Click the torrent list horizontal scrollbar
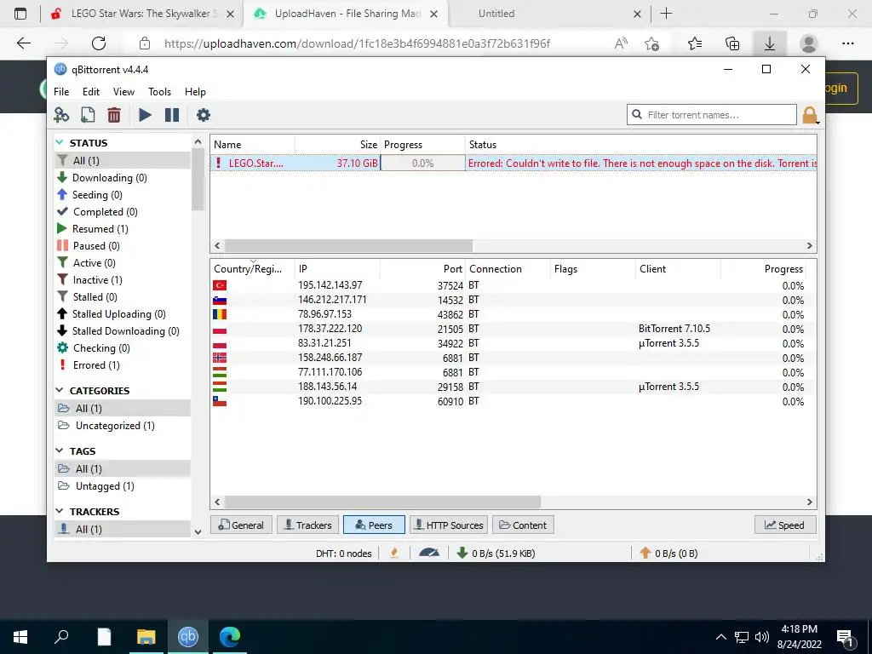The height and width of the screenshot is (654, 872). click(348, 246)
